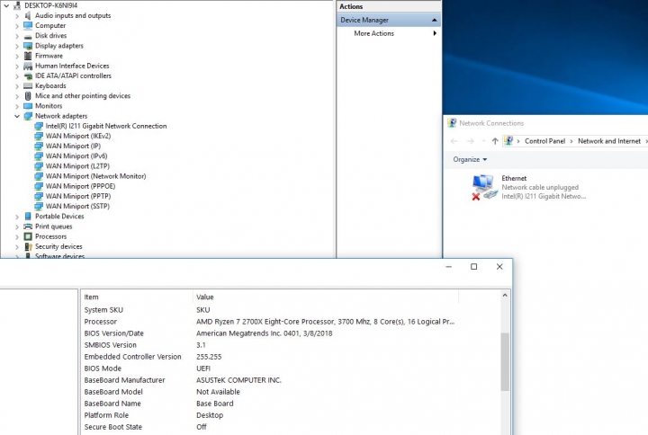Select the Secure Boot State row

[269, 427]
